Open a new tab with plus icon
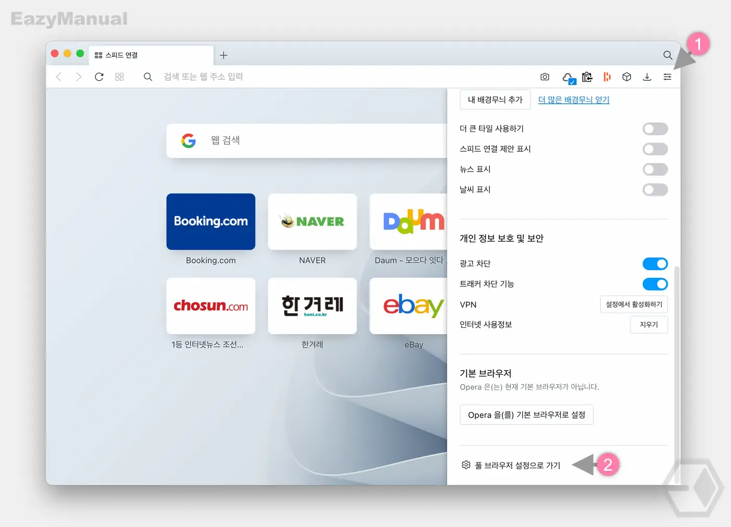Image resolution: width=731 pixels, height=527 pixels. 223,55
